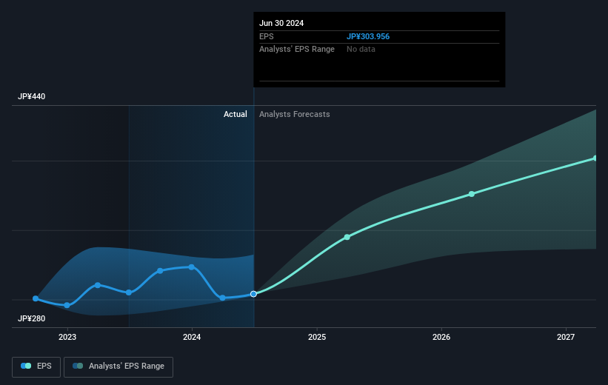Viewport: 608px width, 385px height.
Task: Toggle the EPS legend series
Action: point(36,366)
